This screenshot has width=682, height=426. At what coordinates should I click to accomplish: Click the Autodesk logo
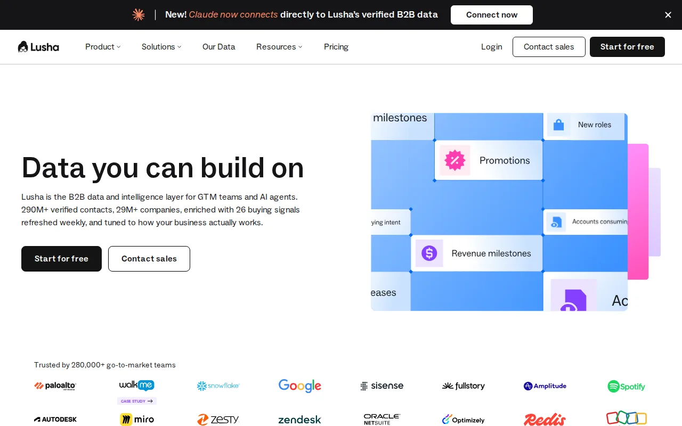tap(55, 420)
